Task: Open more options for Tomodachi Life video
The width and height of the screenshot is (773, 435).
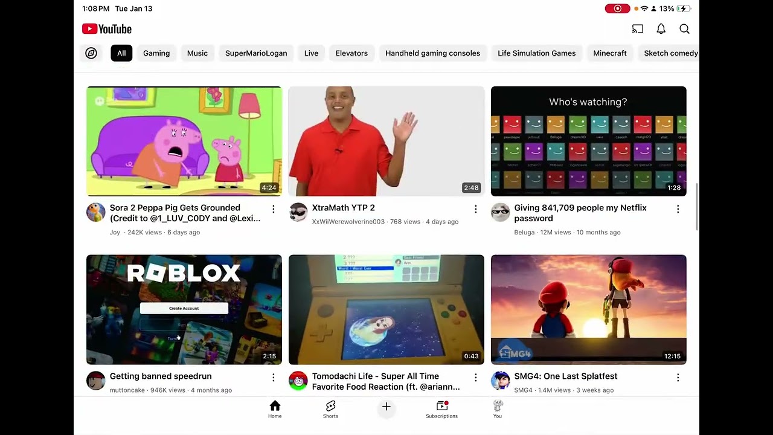Action: (475, 378)
